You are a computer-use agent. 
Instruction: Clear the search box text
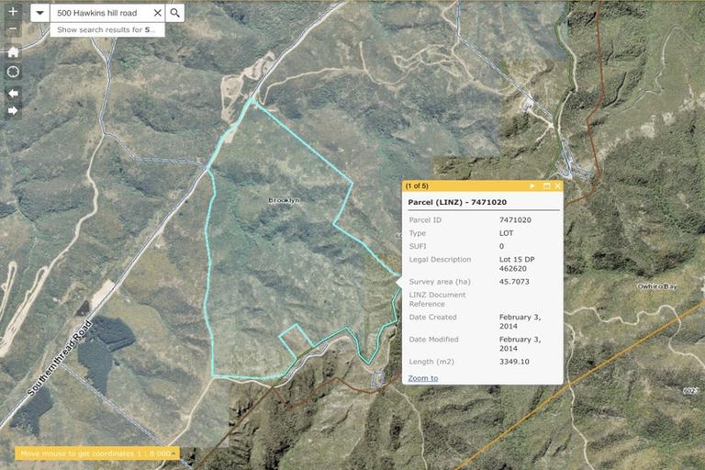coord(157,13)
